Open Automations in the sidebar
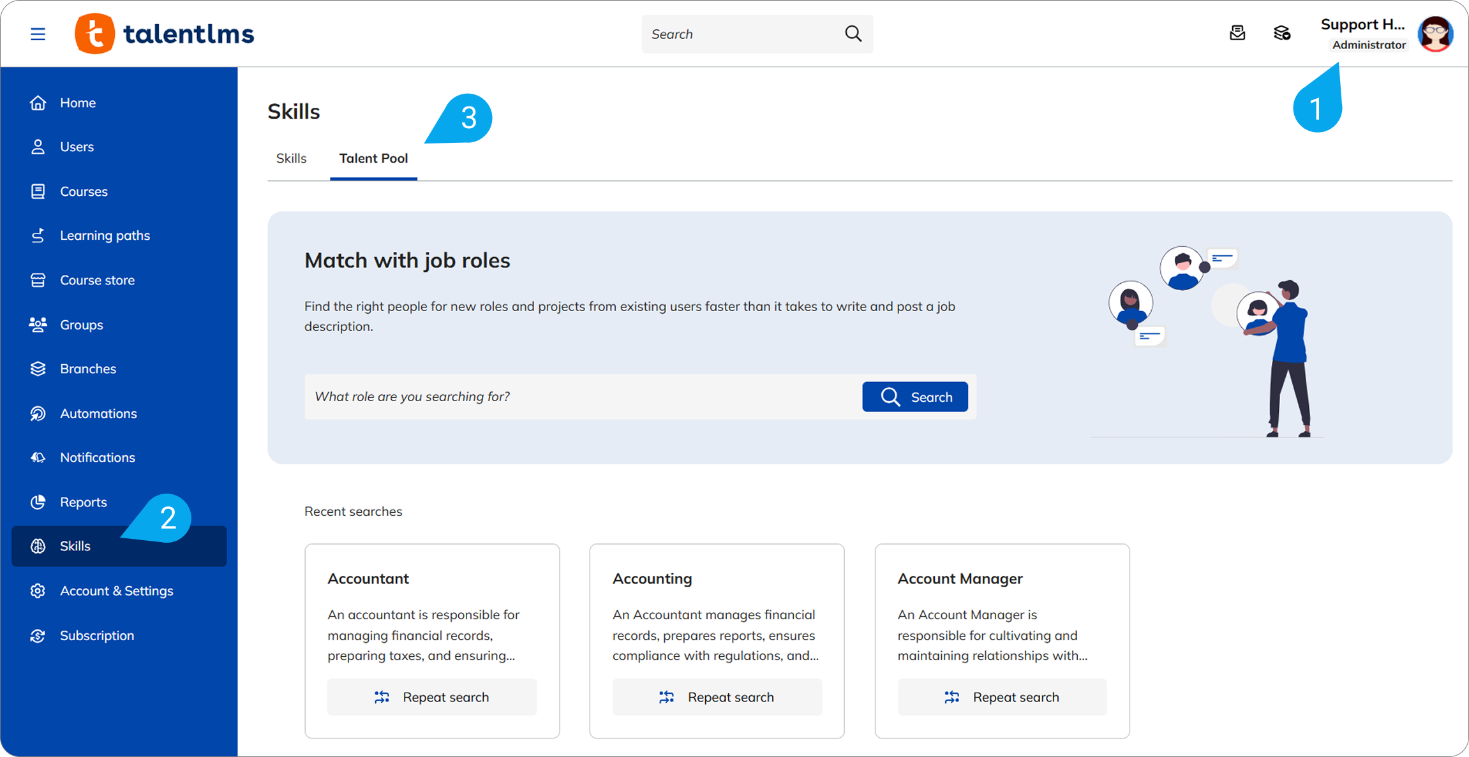Image resolution: width=1469 pixels, height=757 pixels. (98, 413)
